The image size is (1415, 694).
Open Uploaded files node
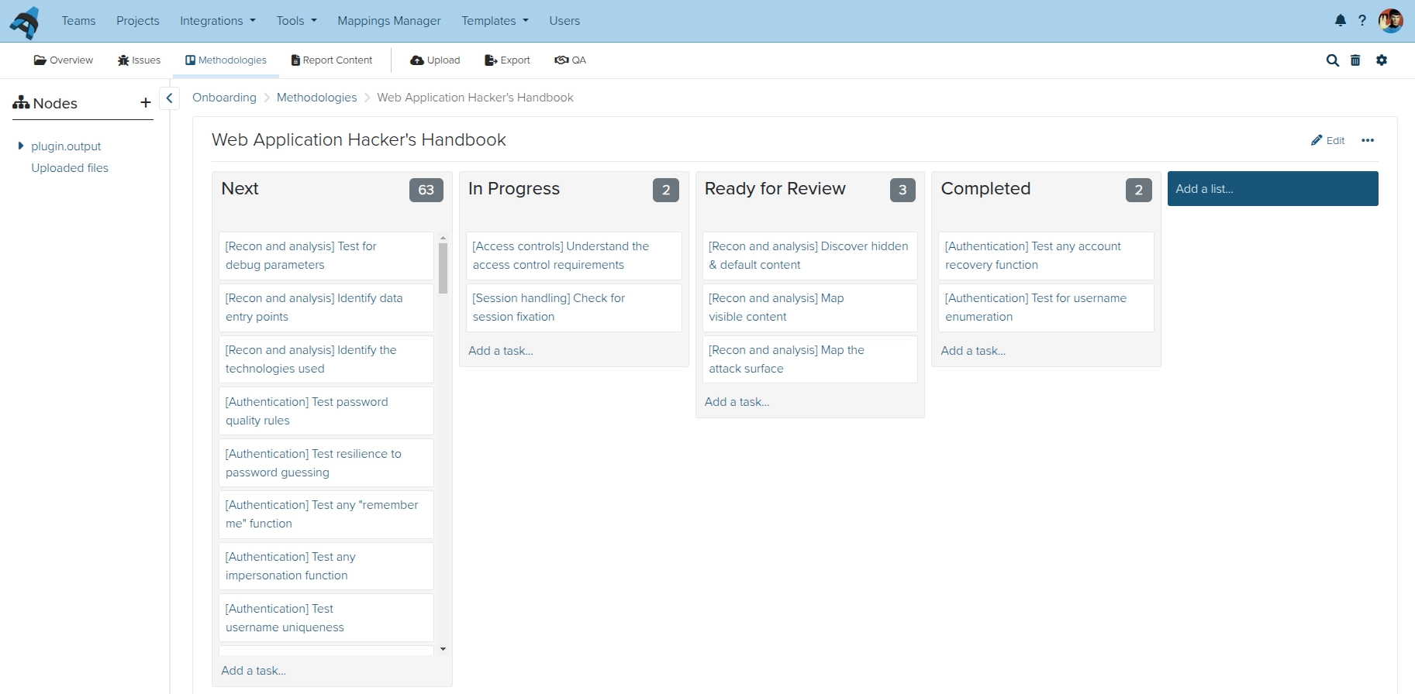point(70,168)
